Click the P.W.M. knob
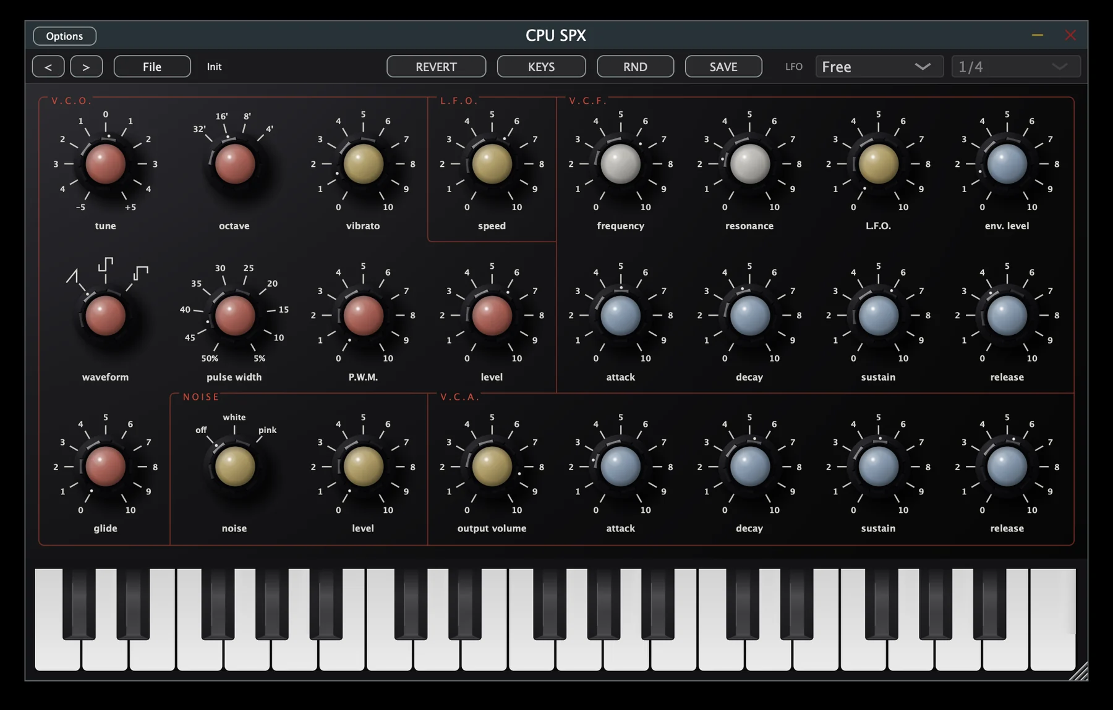Screen dimensions: 1113x710 (363, 315)
